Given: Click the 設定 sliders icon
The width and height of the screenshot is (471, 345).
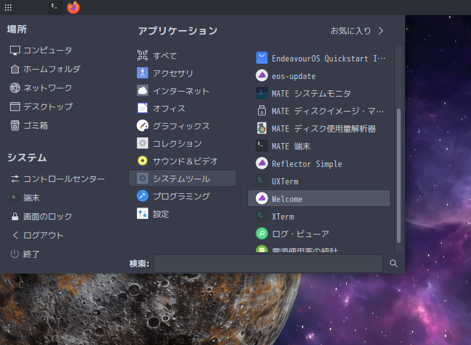Looking at the screenshot, I should pos(143,214).
